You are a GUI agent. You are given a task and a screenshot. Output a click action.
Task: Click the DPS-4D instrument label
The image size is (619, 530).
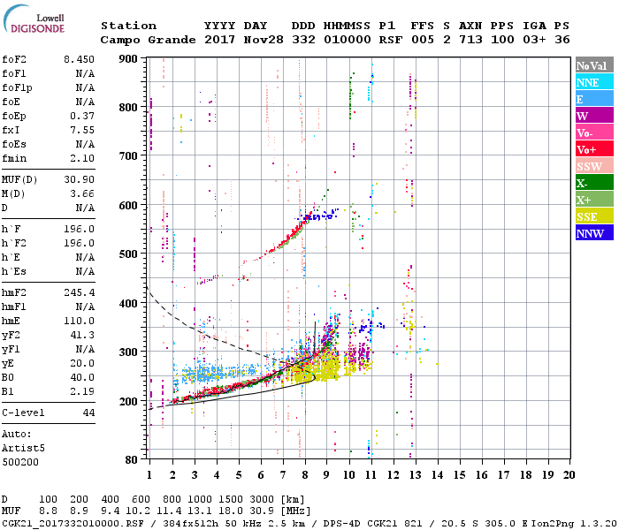point(341,524)
